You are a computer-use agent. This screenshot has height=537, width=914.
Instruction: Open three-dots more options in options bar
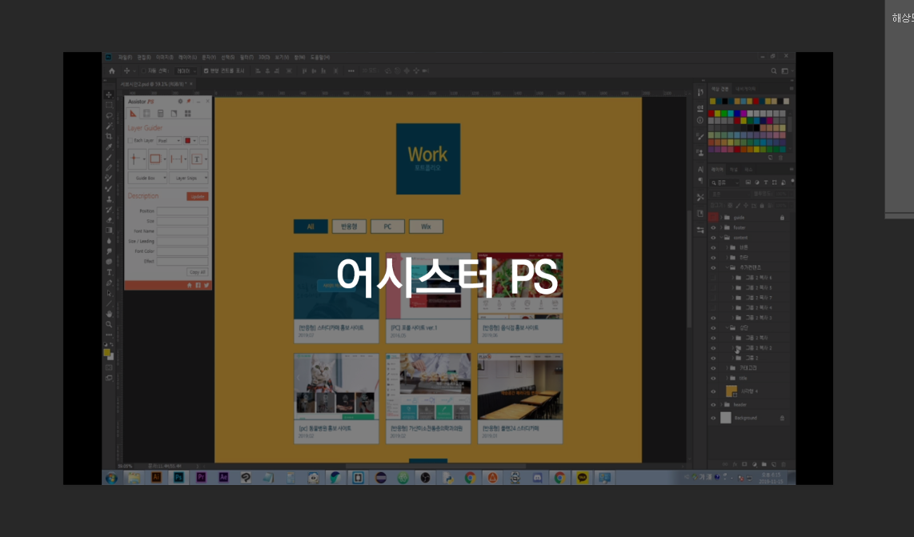(351, 71)
